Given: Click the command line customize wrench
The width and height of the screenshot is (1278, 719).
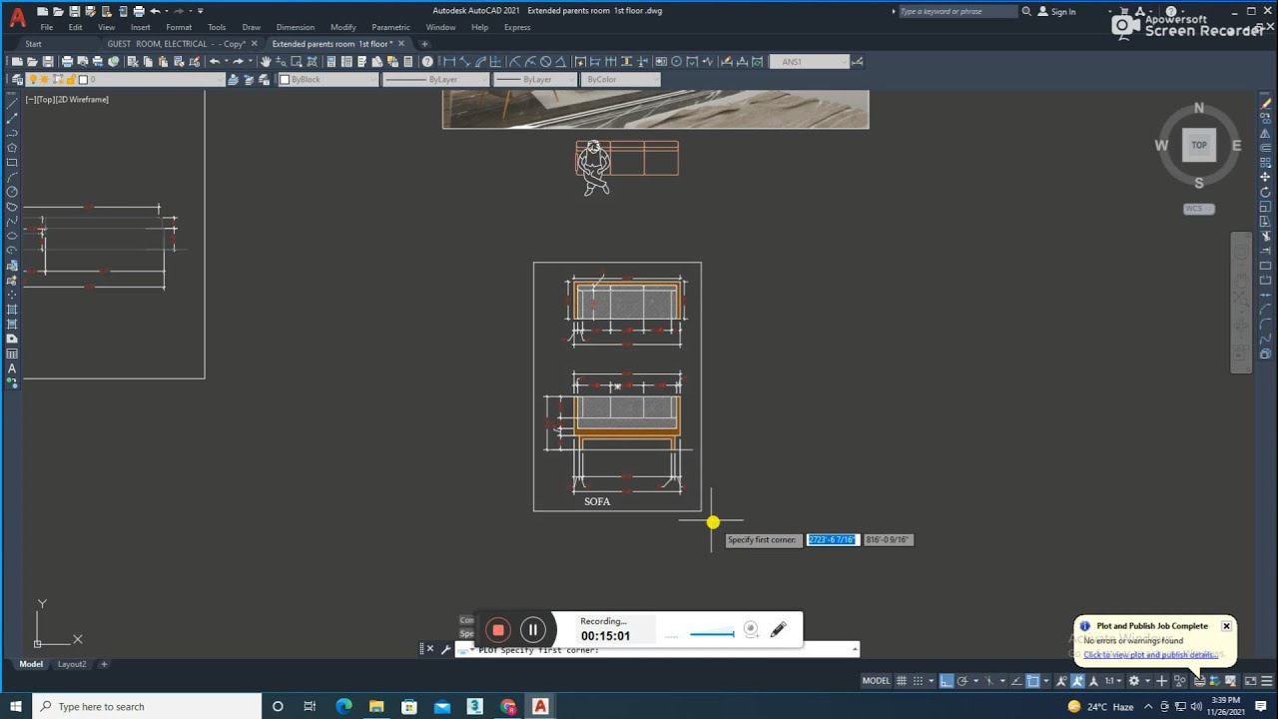Looking at the screenshot, I should click(x=446, y=649).
